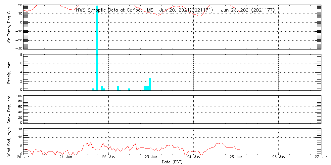Image resolution: width=331 pixels, height=165 pixels.
Task: Select the "24-Jun" date tick label
Action: (x=193, y=157)
